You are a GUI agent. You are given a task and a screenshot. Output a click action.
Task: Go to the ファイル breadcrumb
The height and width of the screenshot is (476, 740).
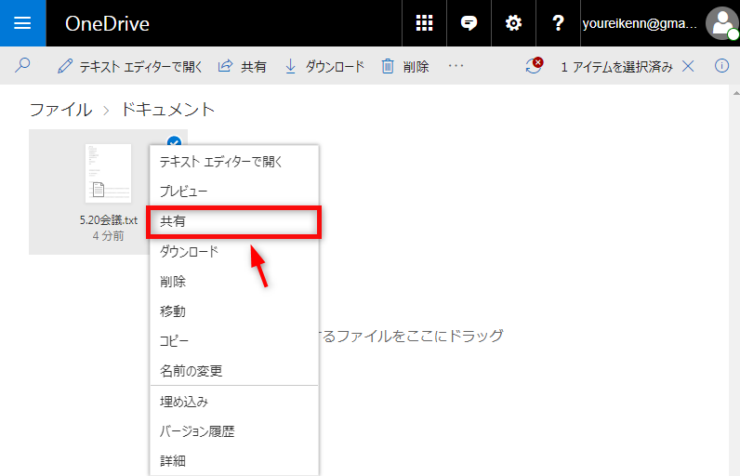tap(60, 110)
